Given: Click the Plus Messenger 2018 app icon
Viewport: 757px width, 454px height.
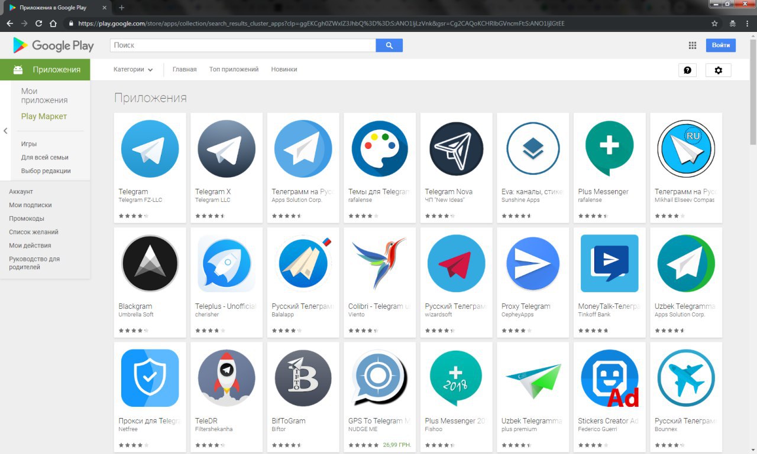Looking at the screenshot, I should coord(456,378).
